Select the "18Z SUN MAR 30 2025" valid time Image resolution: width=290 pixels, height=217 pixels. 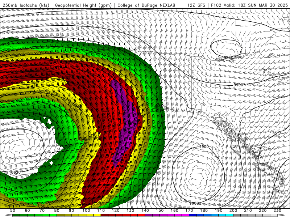pyautogui.click(x=263, y=5)
